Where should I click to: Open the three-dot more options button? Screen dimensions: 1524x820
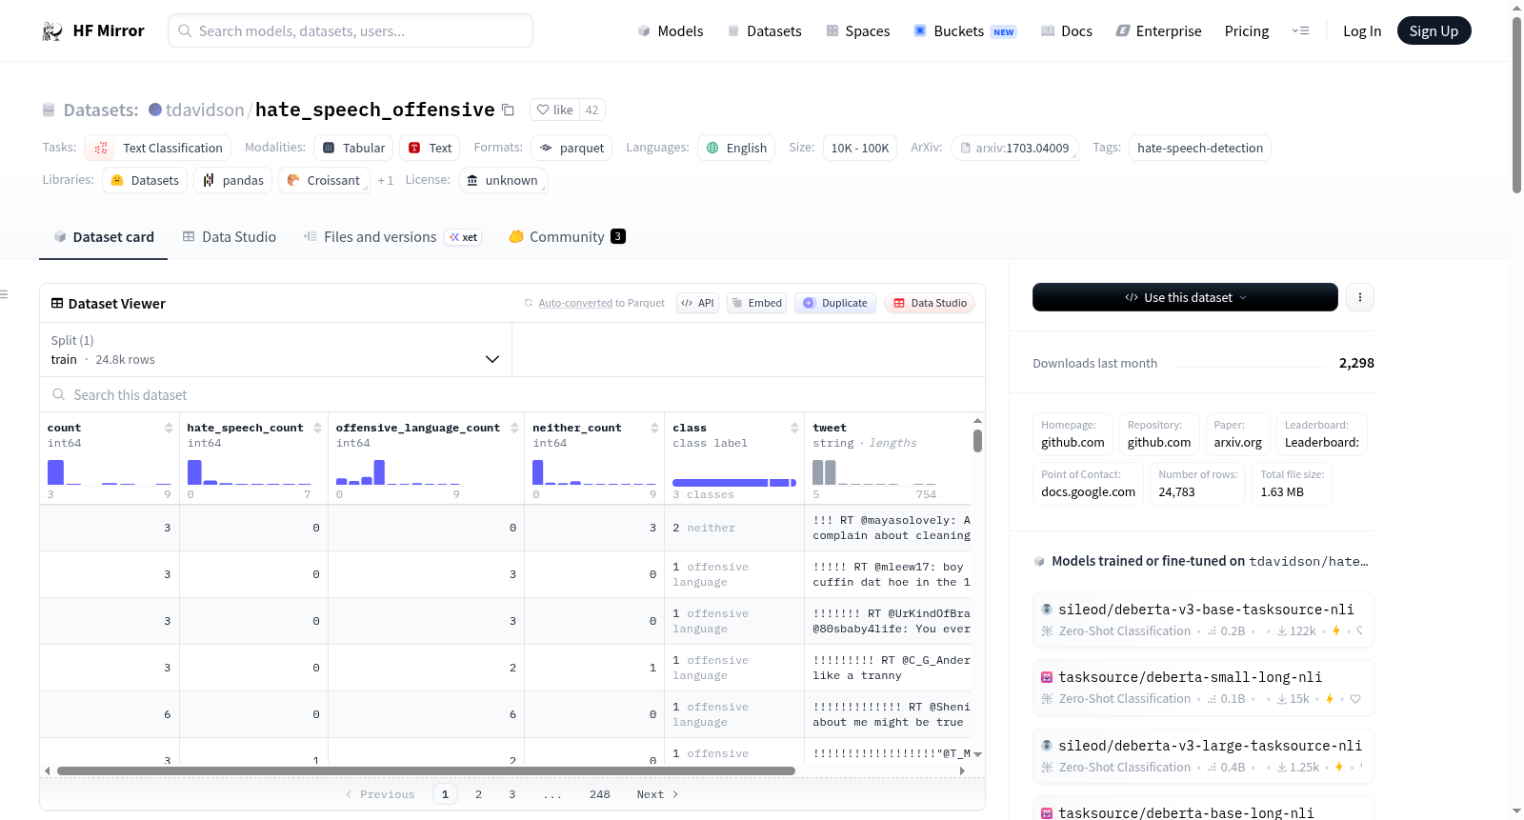click(1360, 297)
